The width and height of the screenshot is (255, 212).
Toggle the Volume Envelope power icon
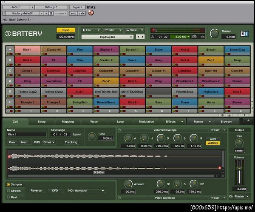pos(119,130)
